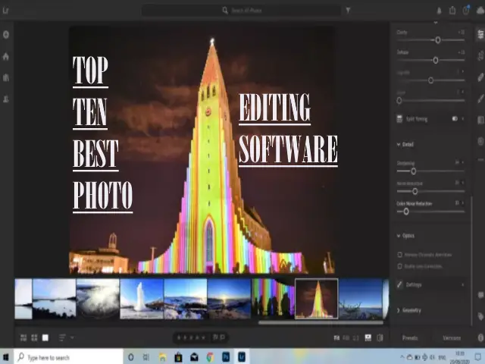
Task: Select the Radial Gradient tool
Action: 480,140
